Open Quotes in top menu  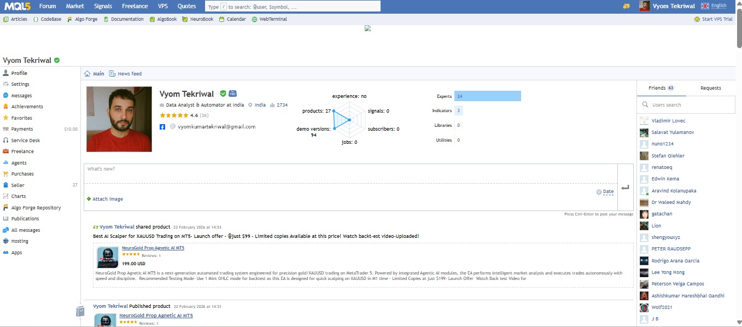187,6
